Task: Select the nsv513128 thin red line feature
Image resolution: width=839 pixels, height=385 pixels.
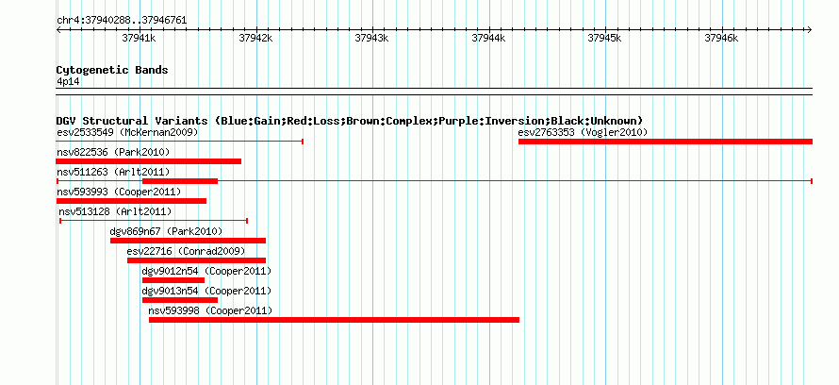Action: pos(154,221)
